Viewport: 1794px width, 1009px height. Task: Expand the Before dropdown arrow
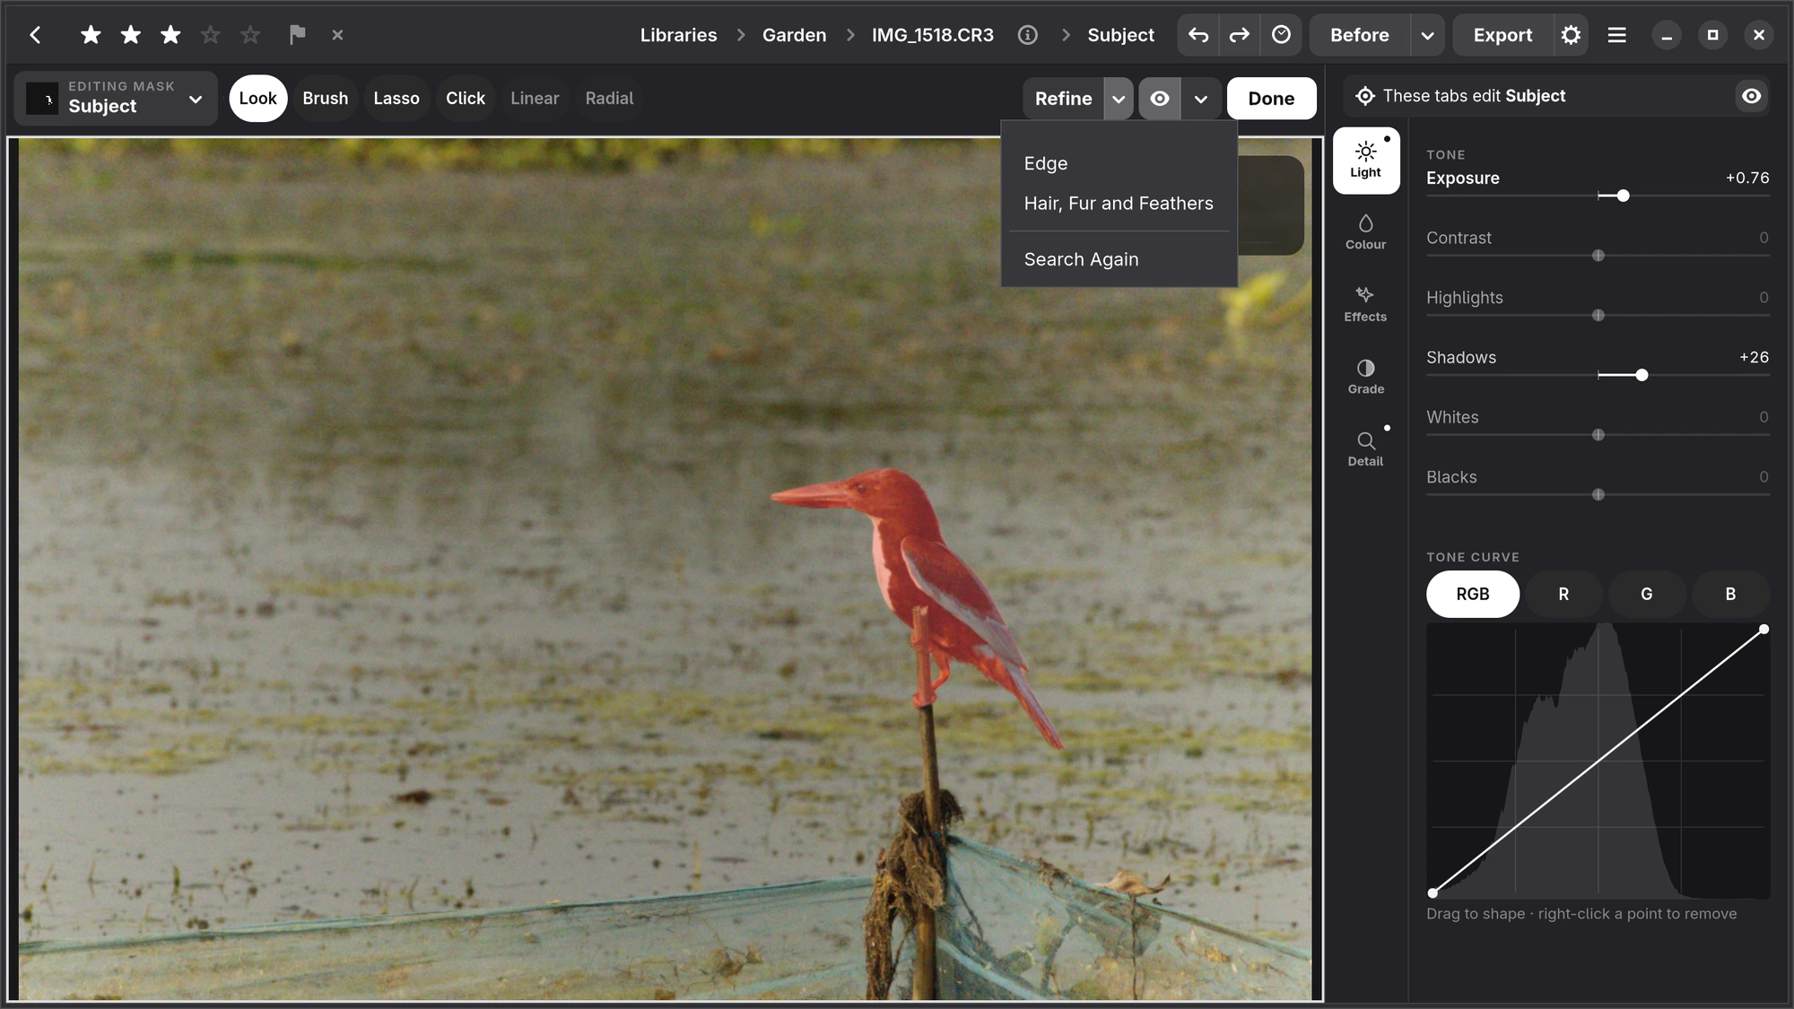(x=1427, y=35)
